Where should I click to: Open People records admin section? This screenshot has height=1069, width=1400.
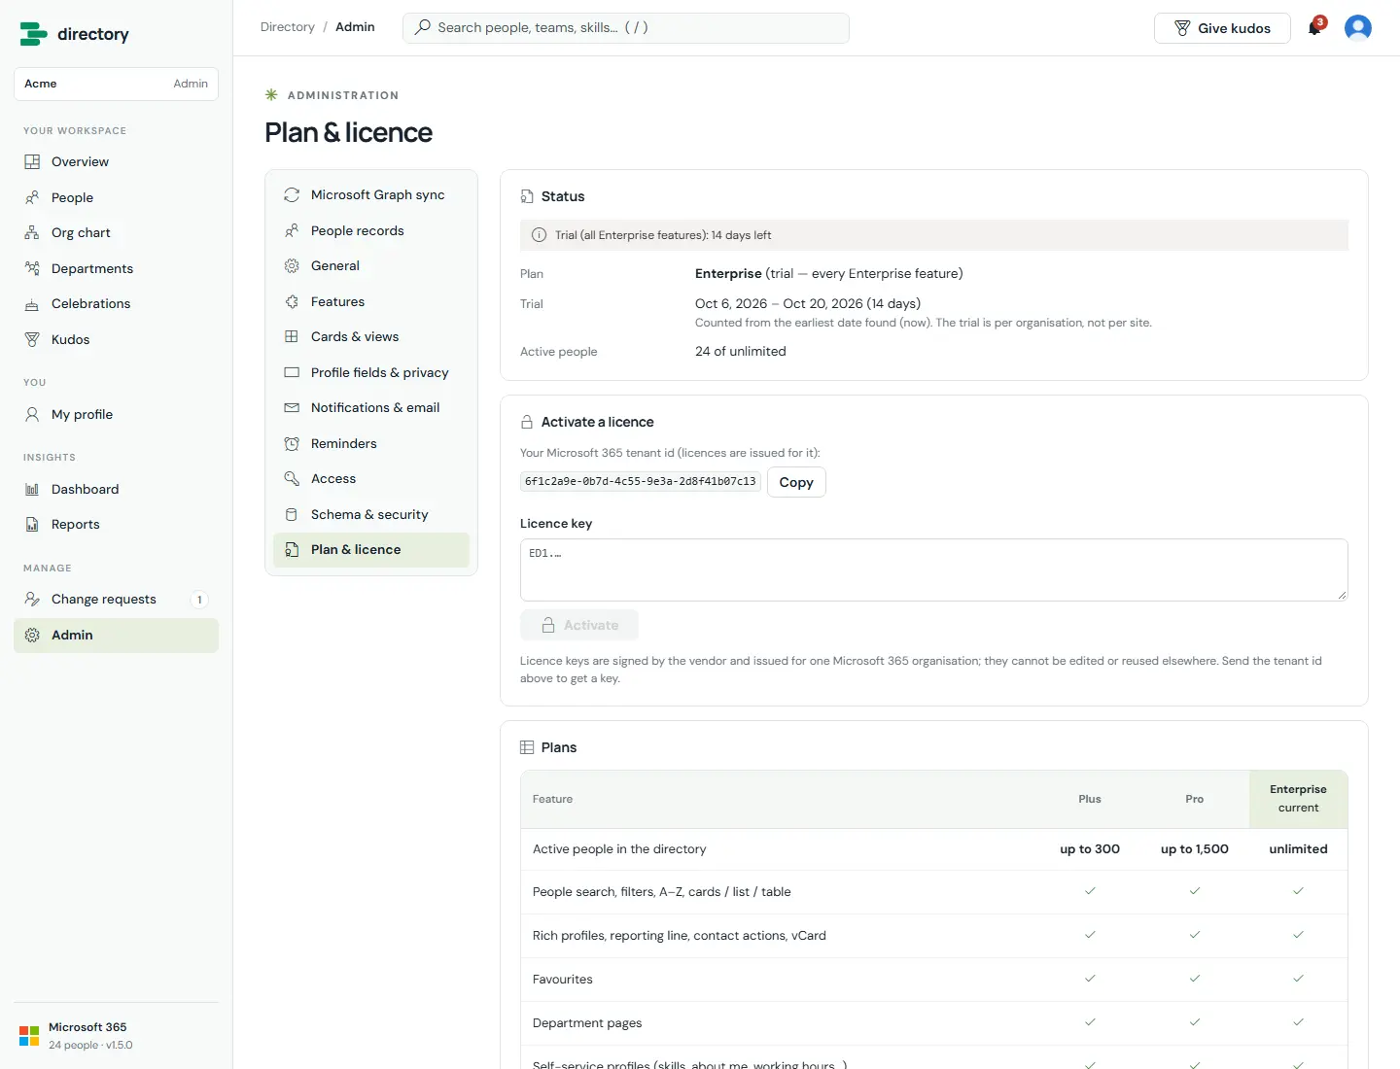click(x=371, y=231)
